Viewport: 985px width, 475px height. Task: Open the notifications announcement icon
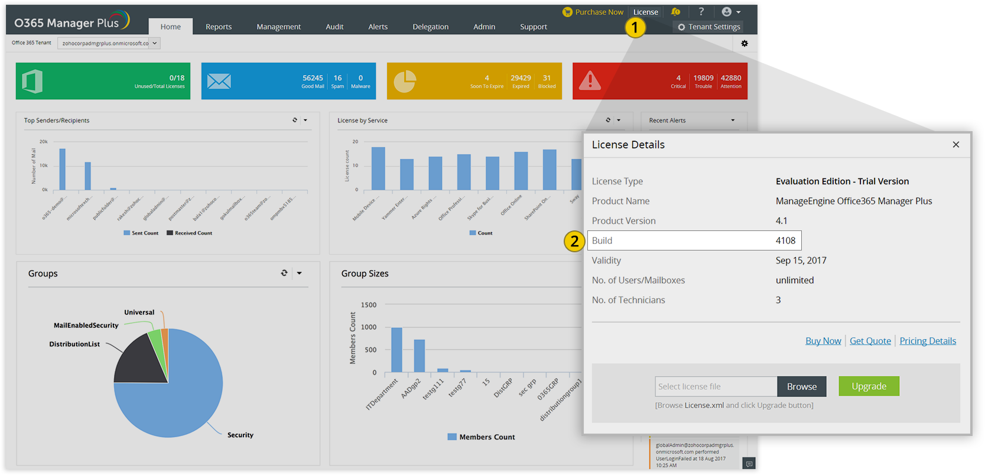(x=676, y=12)
